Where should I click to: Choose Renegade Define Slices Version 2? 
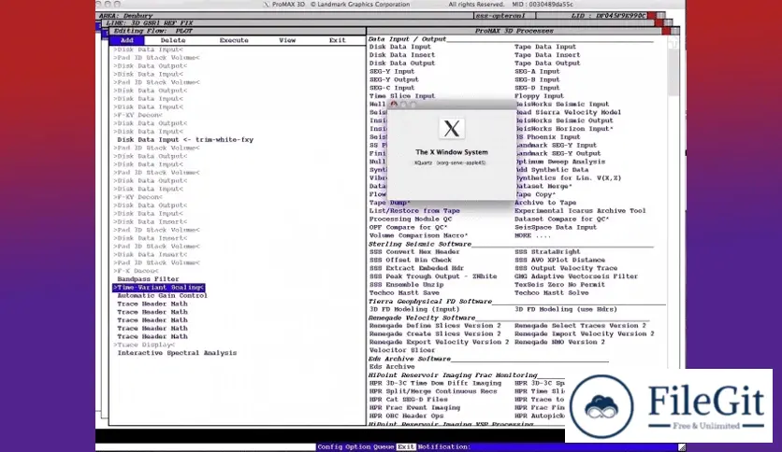435,326
